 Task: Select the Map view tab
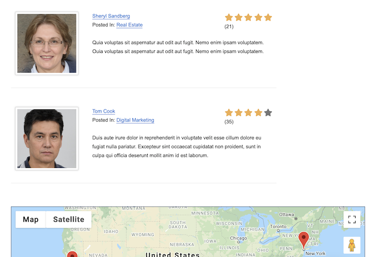tap(31, 219)
